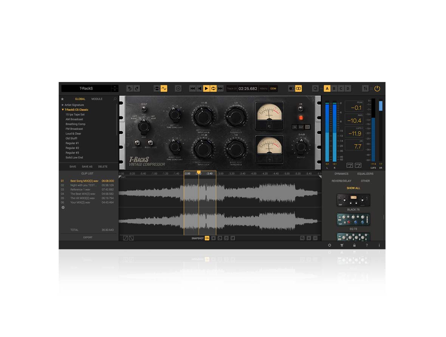Click SHOW ALL modules
Viewport: 446px width, 337px height.
point(353,188)
